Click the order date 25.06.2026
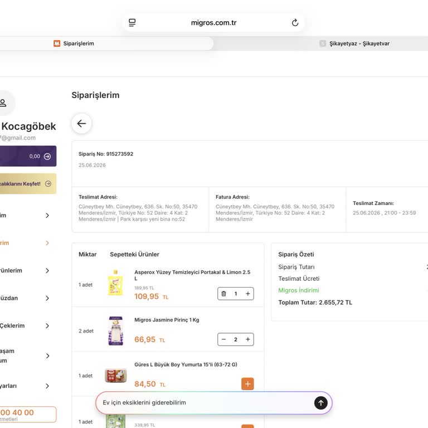This screenshot has width=428, height=428. [92, 166]
